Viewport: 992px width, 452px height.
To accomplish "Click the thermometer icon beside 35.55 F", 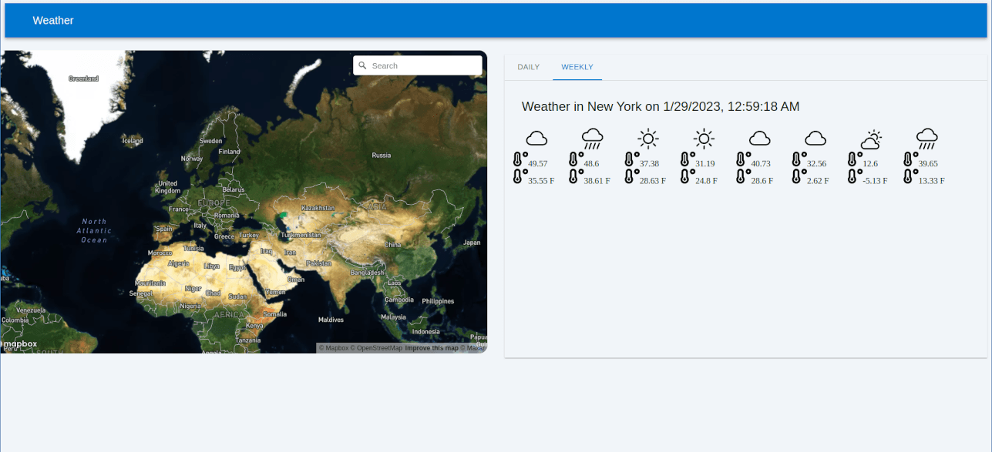I will click(519, 177).
